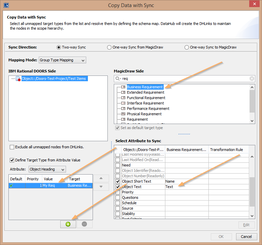
Task: Close the Copy Data with Sync dialog
Action: point(254,4)
